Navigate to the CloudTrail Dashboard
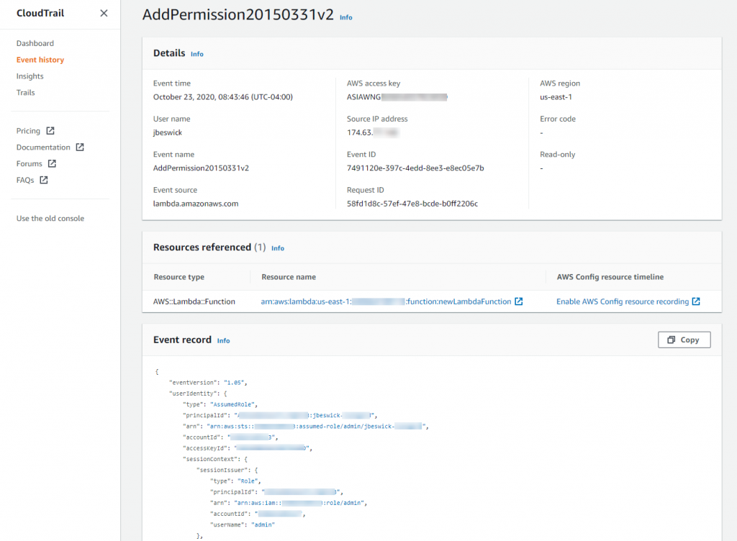This screenshot has width=737, height=541. click(34, 43)
